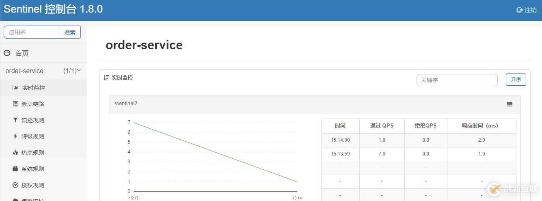Click the blue reject QPS chart line
This screenshot has width=542, height=201.
(x=215, y=191)
